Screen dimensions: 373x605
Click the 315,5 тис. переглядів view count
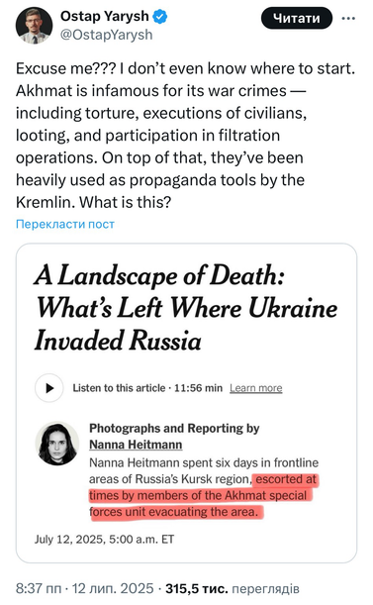pyautogui.click(x=233, y=588)
